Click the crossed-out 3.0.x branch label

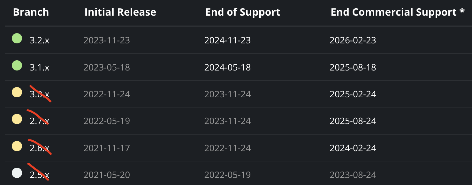40,94
